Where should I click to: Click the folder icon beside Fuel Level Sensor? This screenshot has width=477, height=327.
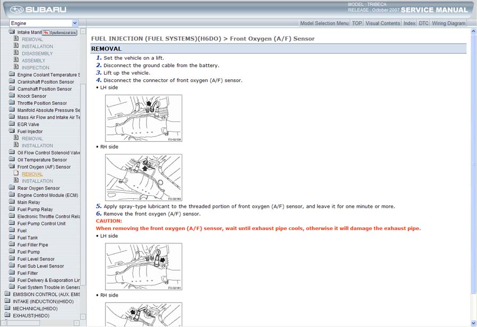coord(12,259)
